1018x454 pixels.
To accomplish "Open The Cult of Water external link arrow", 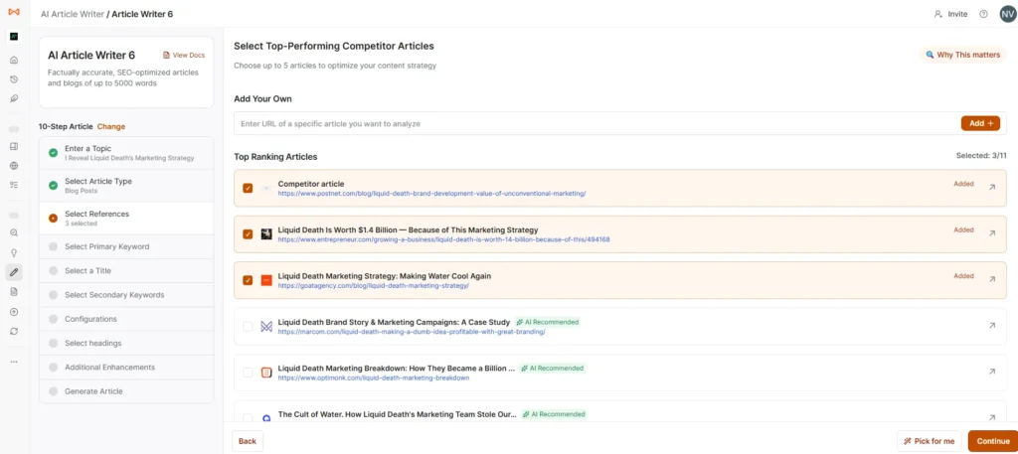I will [992, 417].
